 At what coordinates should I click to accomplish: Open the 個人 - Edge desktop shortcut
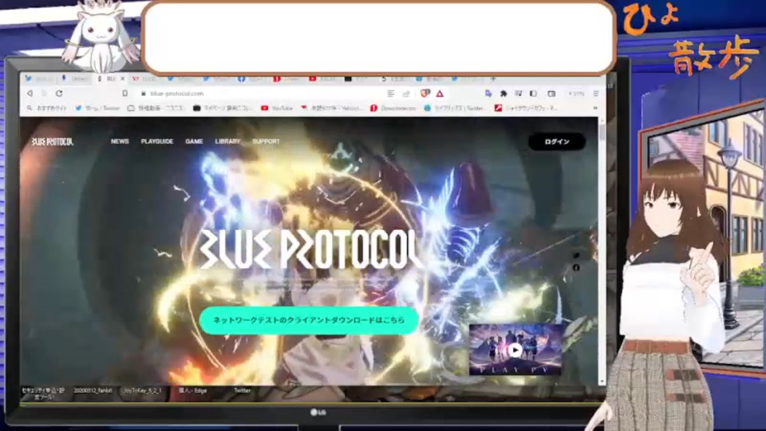tap(192, 390)
